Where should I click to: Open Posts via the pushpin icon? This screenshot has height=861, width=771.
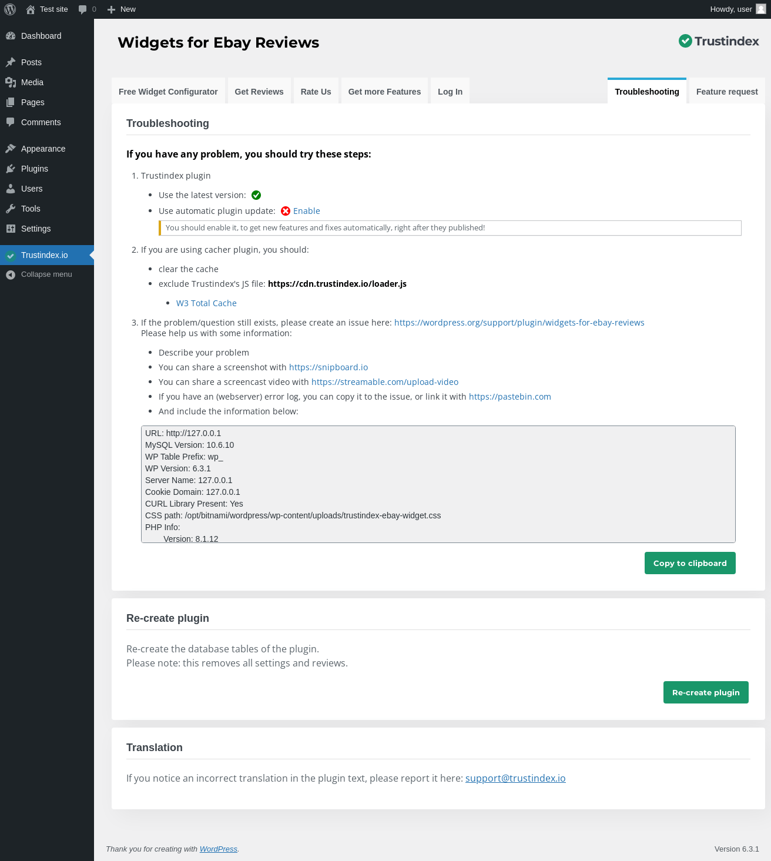pyautogui.click(x=11, y=62)
